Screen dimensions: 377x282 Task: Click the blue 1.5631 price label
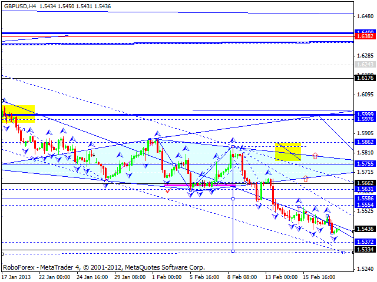coord(365,189)
